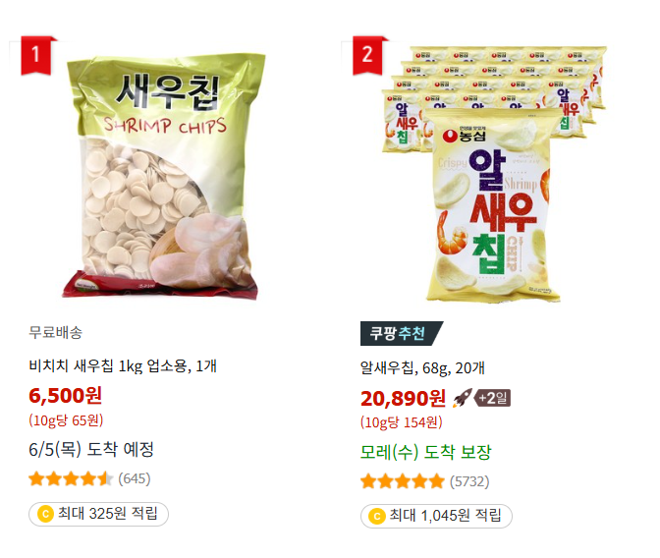Open 비치치 새우칩 1kg 업소용 title link

click(x=123, y=365)
